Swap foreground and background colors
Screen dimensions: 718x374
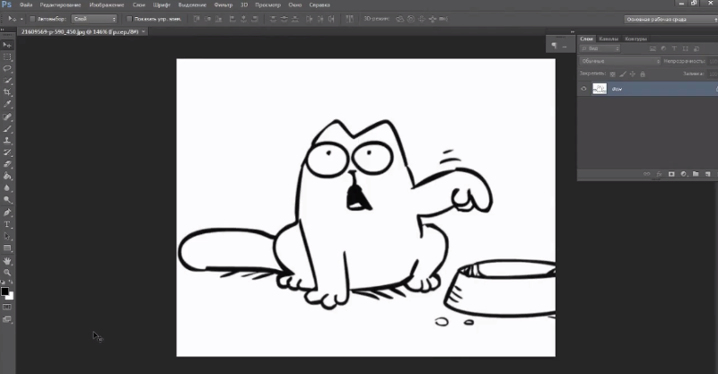(11, 282)
